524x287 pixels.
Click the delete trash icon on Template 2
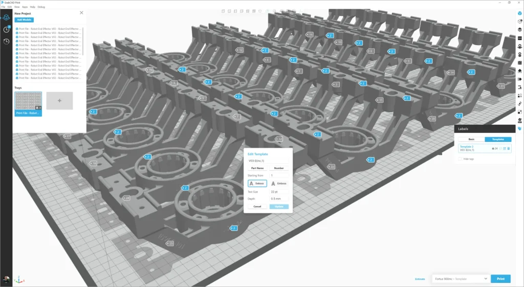(x=509, y=148)
